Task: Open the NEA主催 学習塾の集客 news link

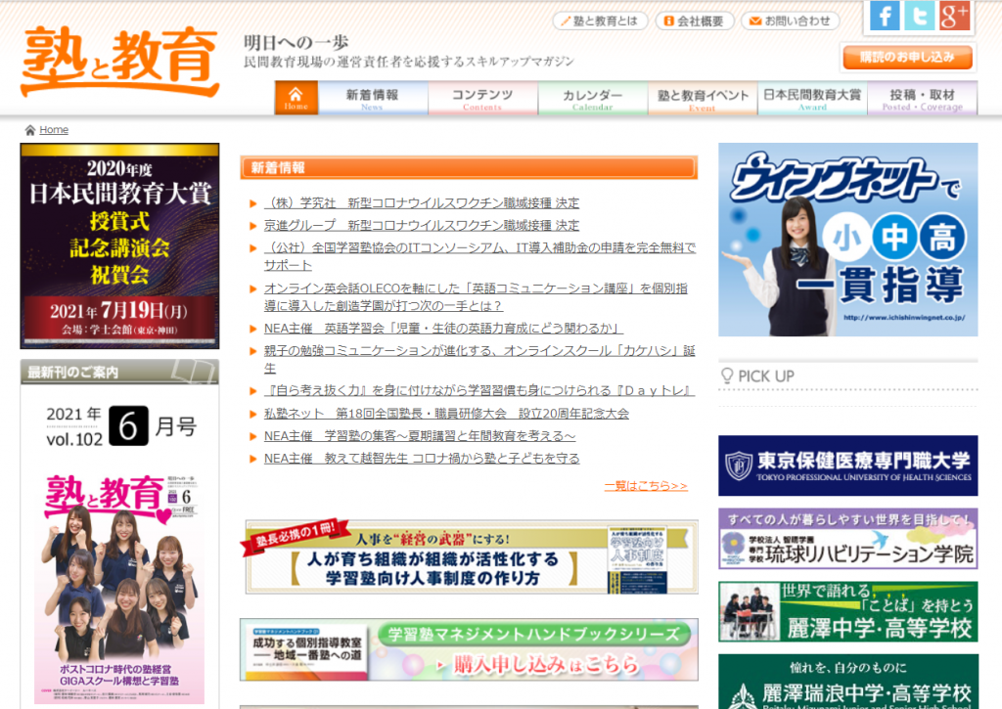Action: [420, 436]
